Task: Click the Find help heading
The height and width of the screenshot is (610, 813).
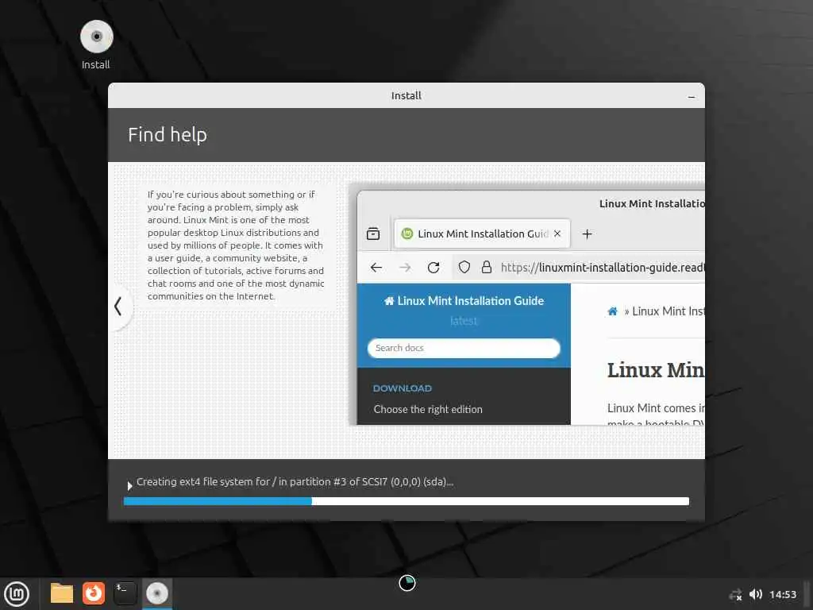Action: tap(168, 135)
